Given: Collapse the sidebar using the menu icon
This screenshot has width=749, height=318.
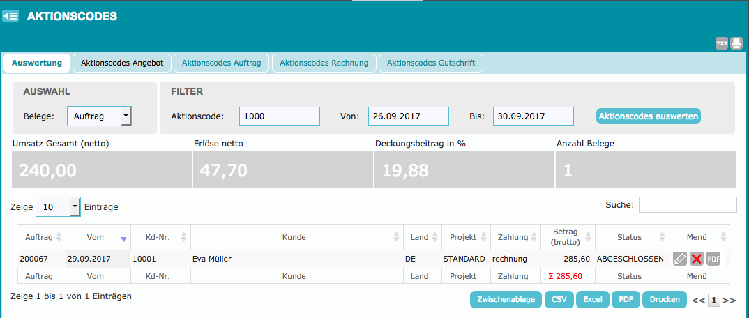Looking at the screenshot, I should pos(10,15).
